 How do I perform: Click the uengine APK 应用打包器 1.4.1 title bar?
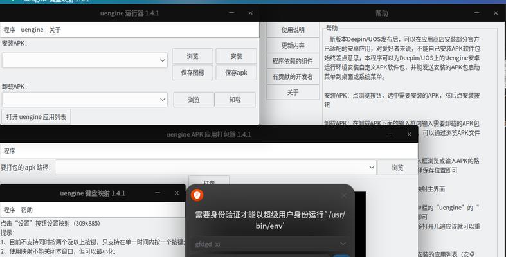(x=208, y=134)
